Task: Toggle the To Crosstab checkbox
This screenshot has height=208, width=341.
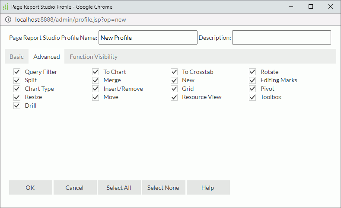Action: pyautogui.click(x=174, y=72)
